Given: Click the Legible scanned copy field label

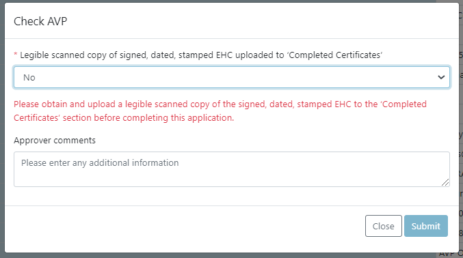Looking at the screenshot, I should pos(201,55).
